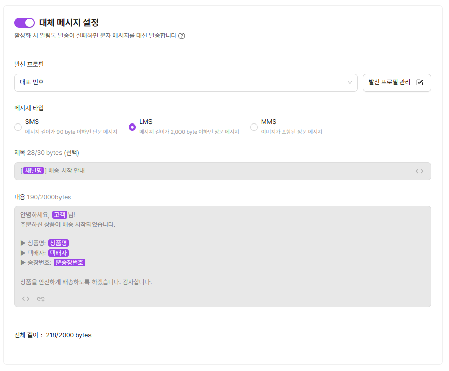Click the 택배사 variable tag
Viewport: 449px width, 371px height.
point(58,253)
